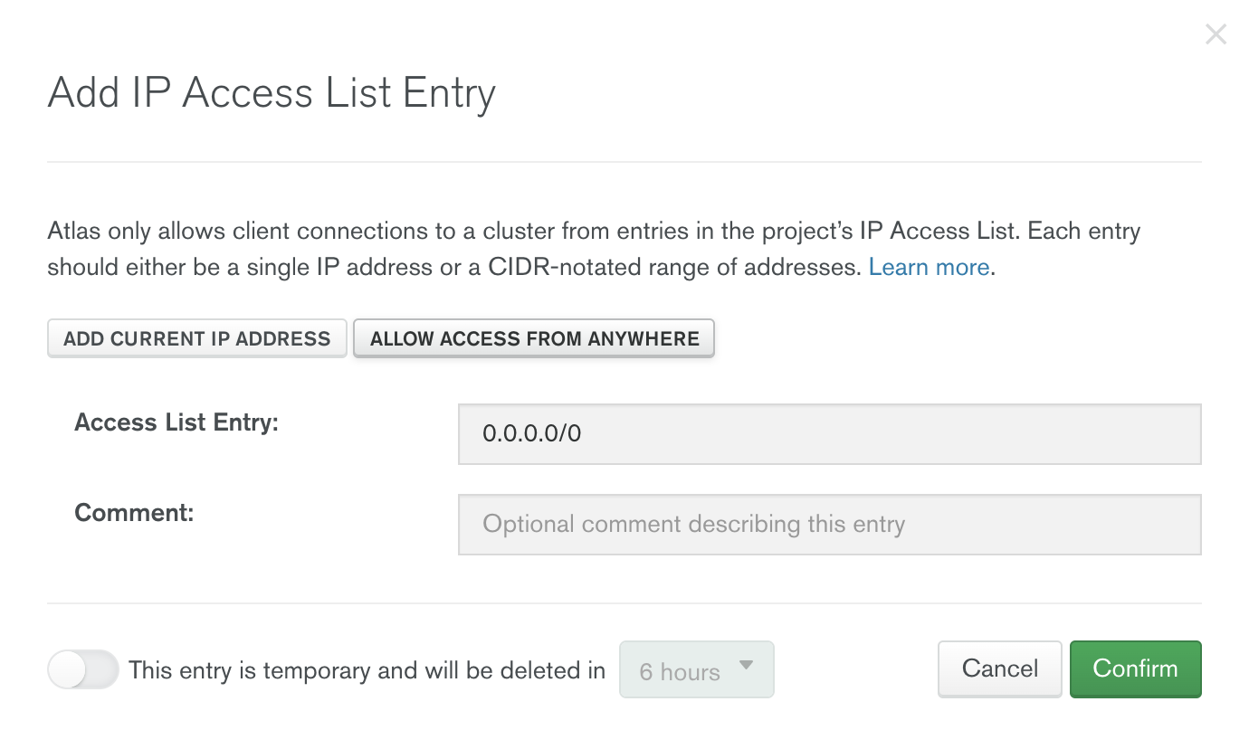The width and height of the screenshot is (1249, 749).
Task: Turn on the temporary entry slider control
Action: click(x=82, y=669)
